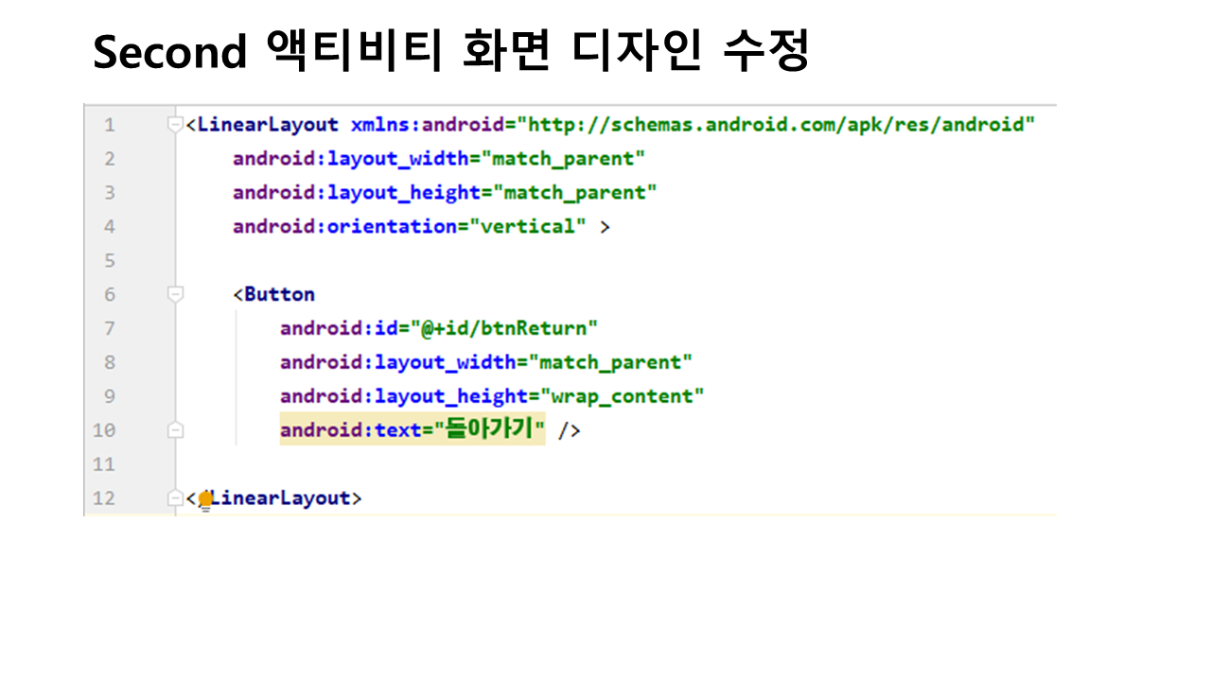Select line number 5 in the gutter
The height and width of the screenshot is (681, 1211).
(110, 260)
